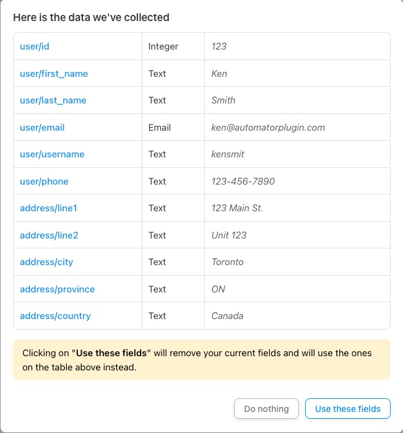Click the user/phone link
Image resolution: width=403 pixels, height=433 pixels.
click(44, 181)
